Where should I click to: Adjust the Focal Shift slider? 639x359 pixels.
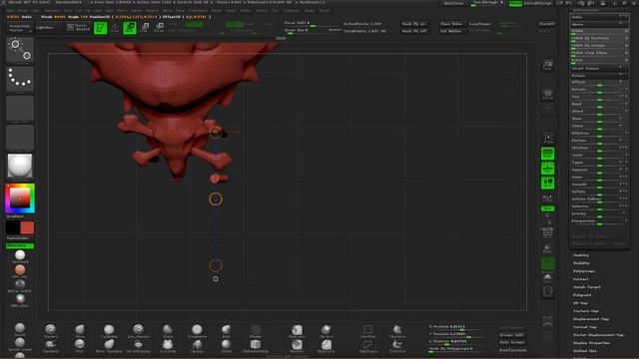[x=313, y=24]
